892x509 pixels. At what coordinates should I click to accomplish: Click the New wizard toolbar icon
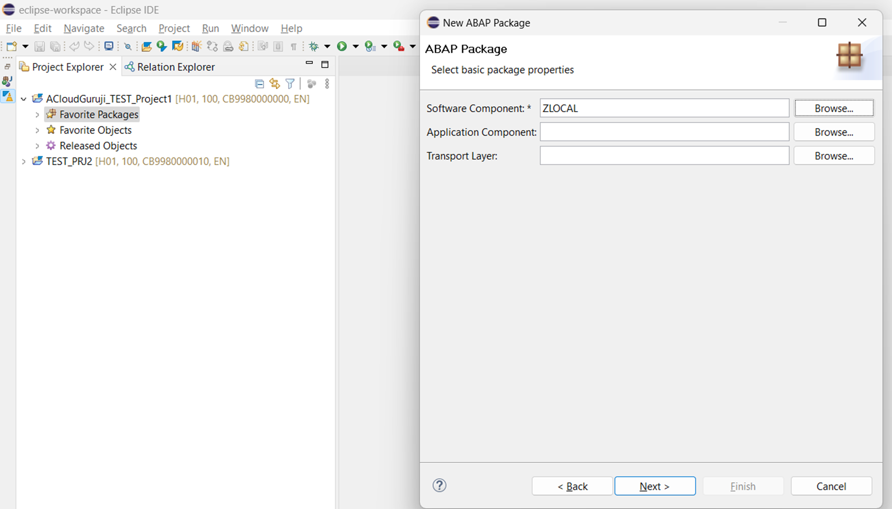tap(12, 46)
